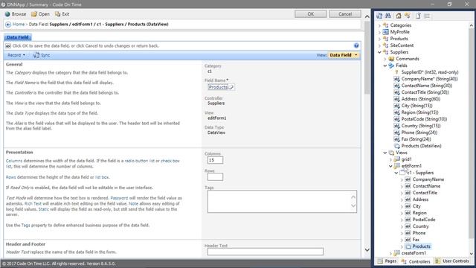This screenshot has width=476, height=268.
Task: Select the Country data field under c1
Action: click(420, 226)
